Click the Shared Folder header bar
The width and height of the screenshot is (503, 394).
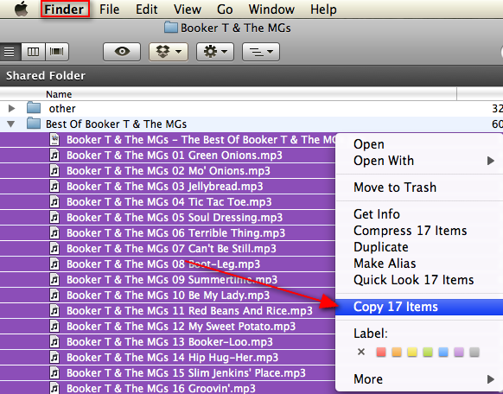tap(251, 76)
